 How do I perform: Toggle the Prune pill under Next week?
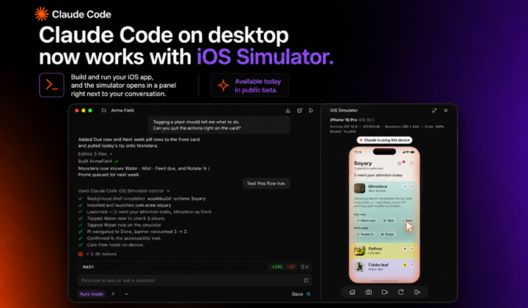click(x=387, y=234)
